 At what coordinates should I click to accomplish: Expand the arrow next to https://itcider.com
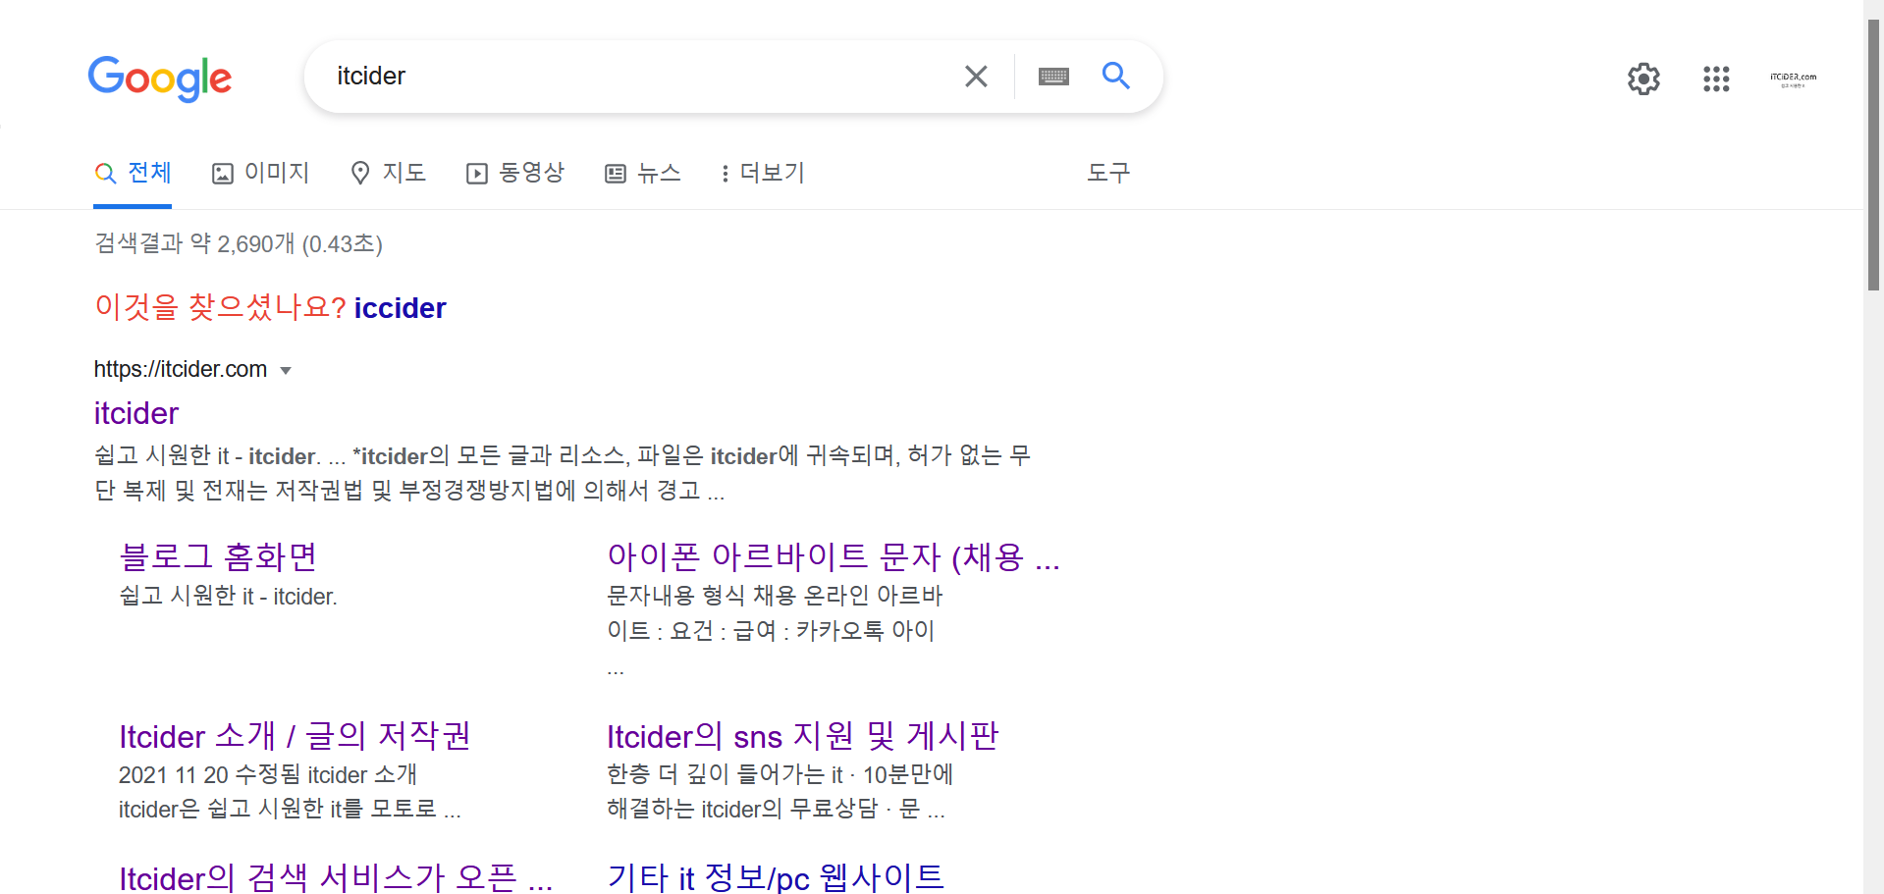tap(286, 370)
